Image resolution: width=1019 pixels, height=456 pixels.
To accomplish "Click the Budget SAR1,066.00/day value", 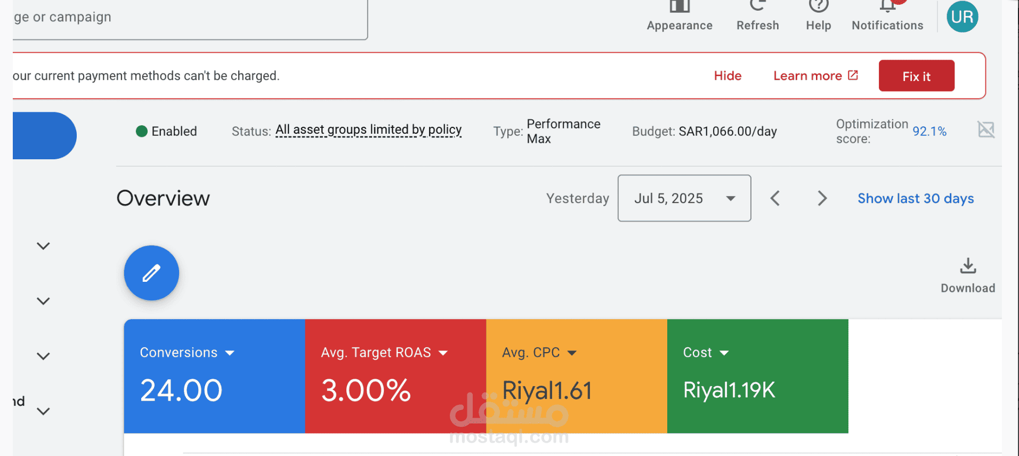I will [x=727, y=131].
